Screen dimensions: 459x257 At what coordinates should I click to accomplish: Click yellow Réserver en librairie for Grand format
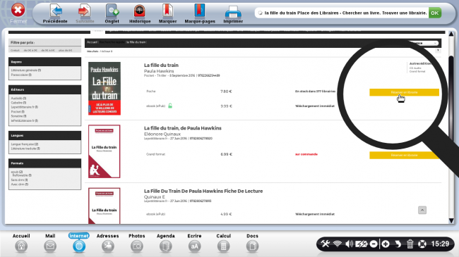(x=404, y=155)
